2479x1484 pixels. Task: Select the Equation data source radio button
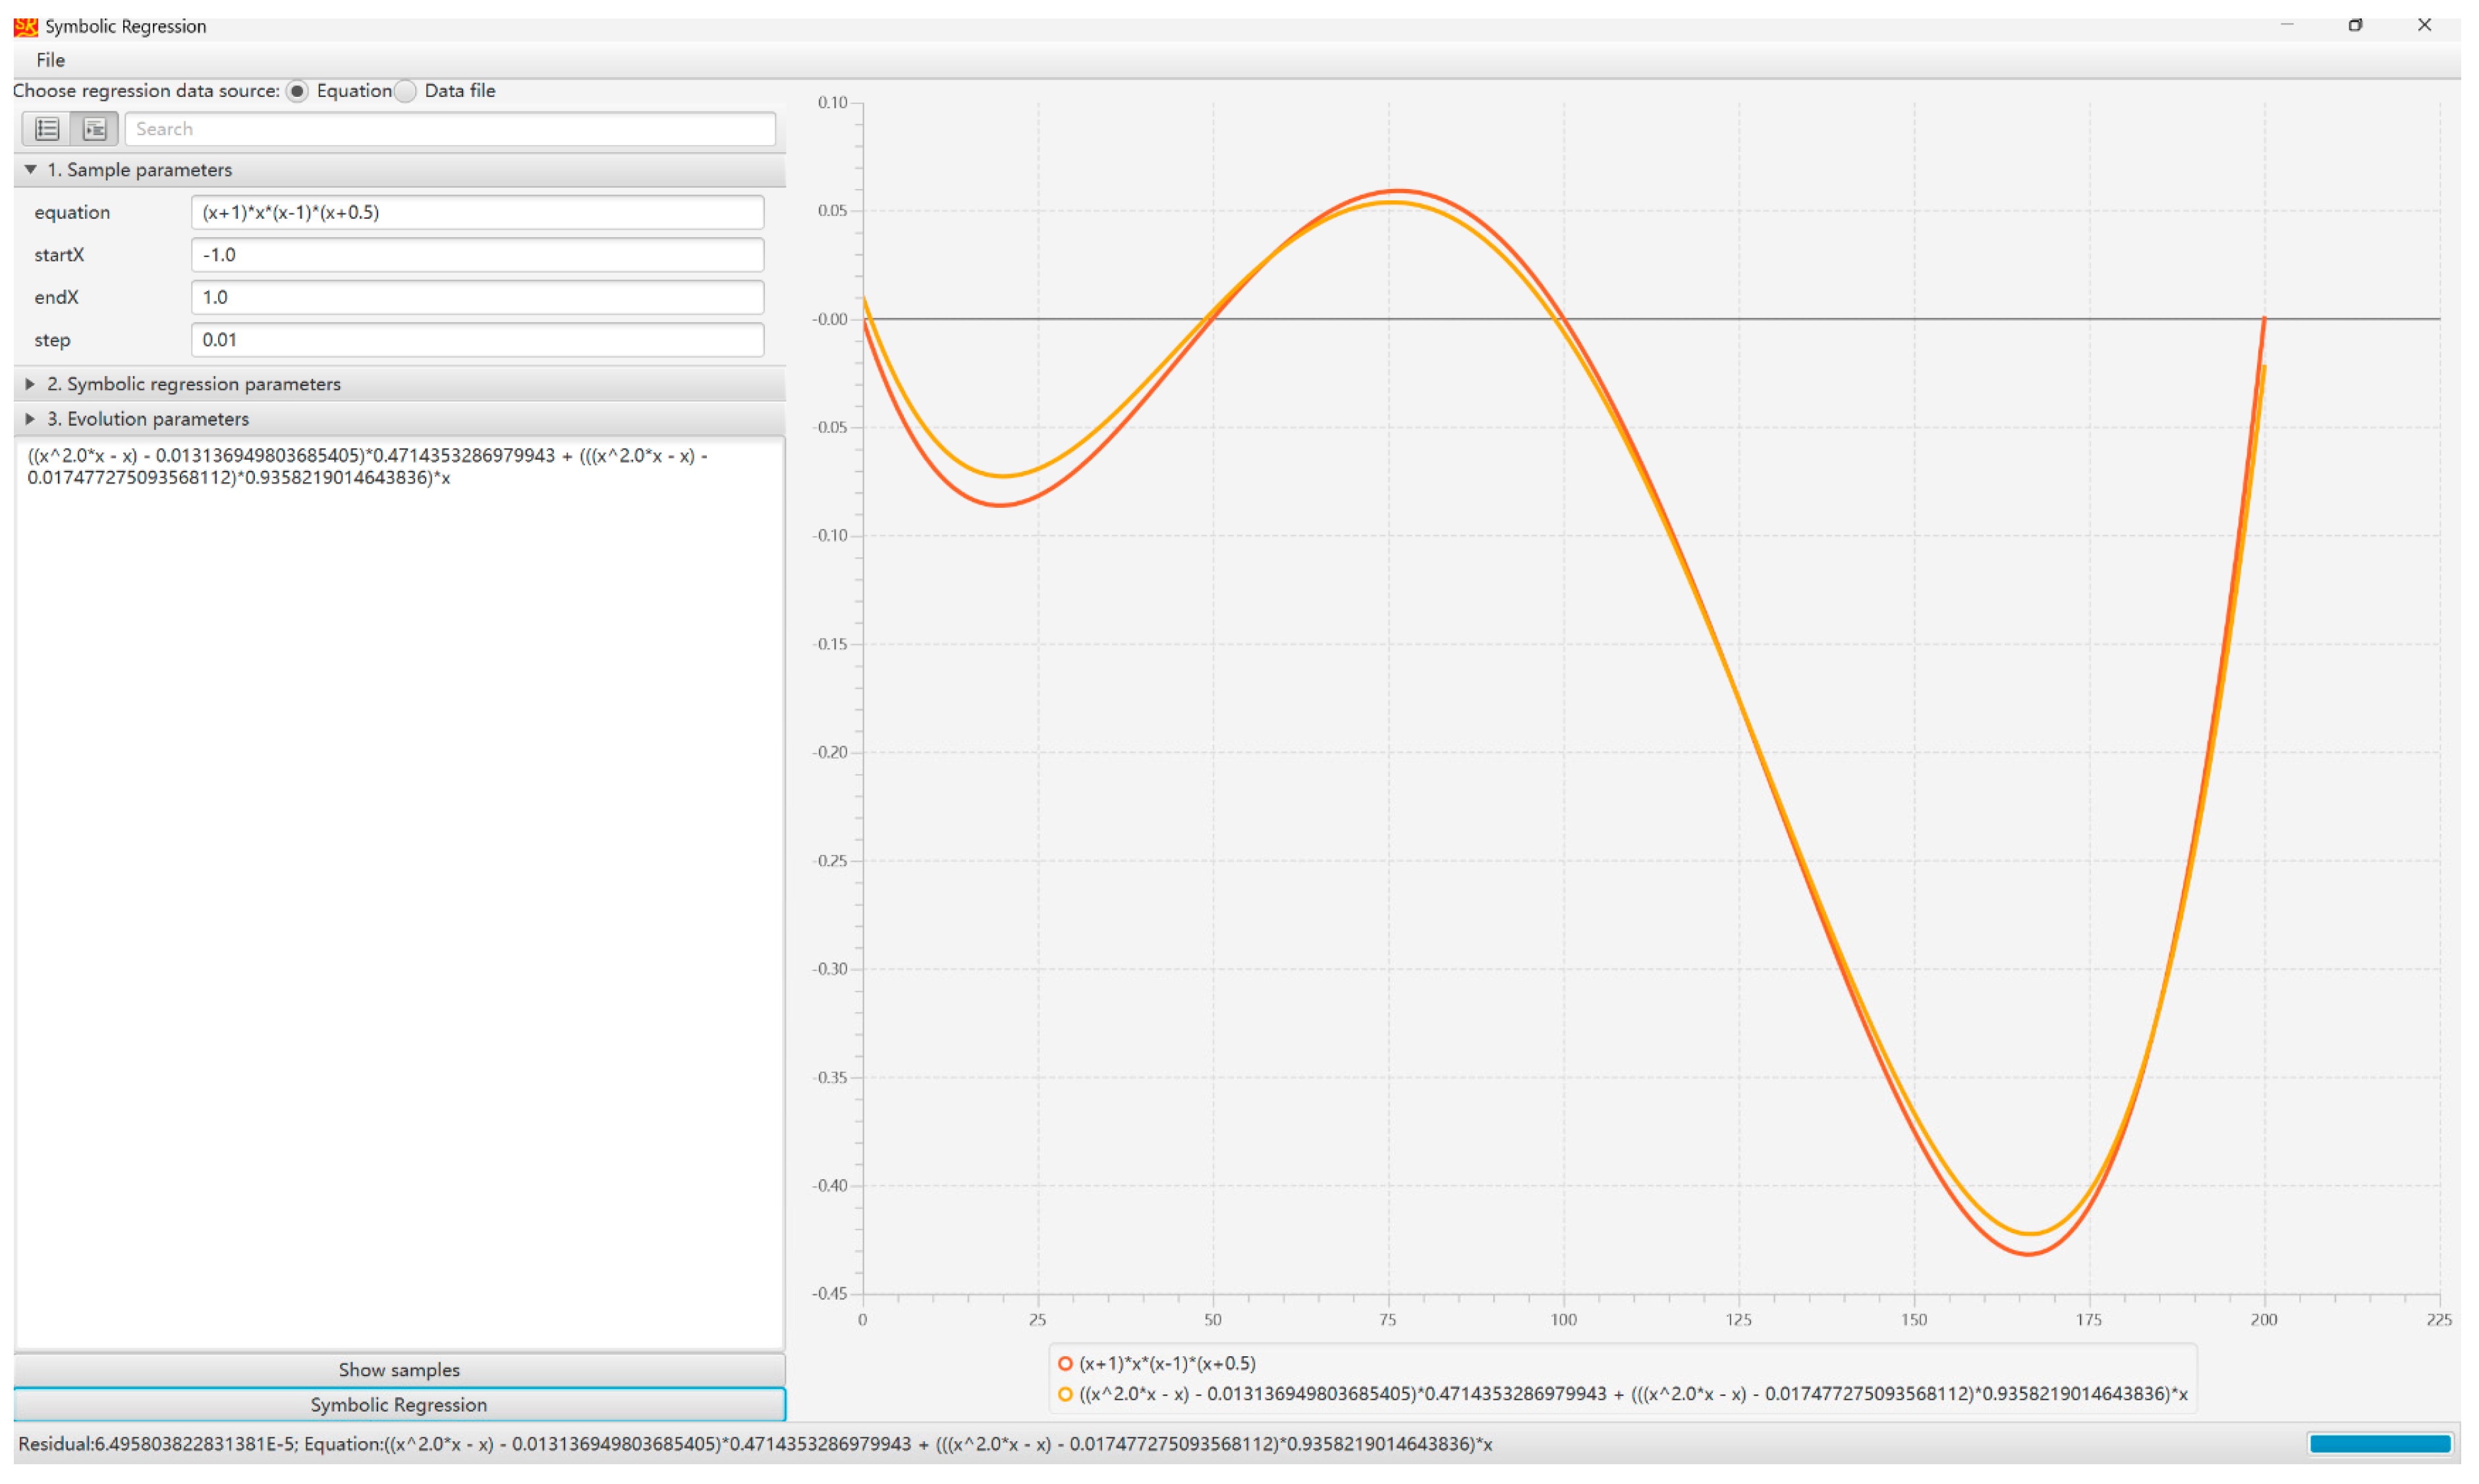pos(297,91)
